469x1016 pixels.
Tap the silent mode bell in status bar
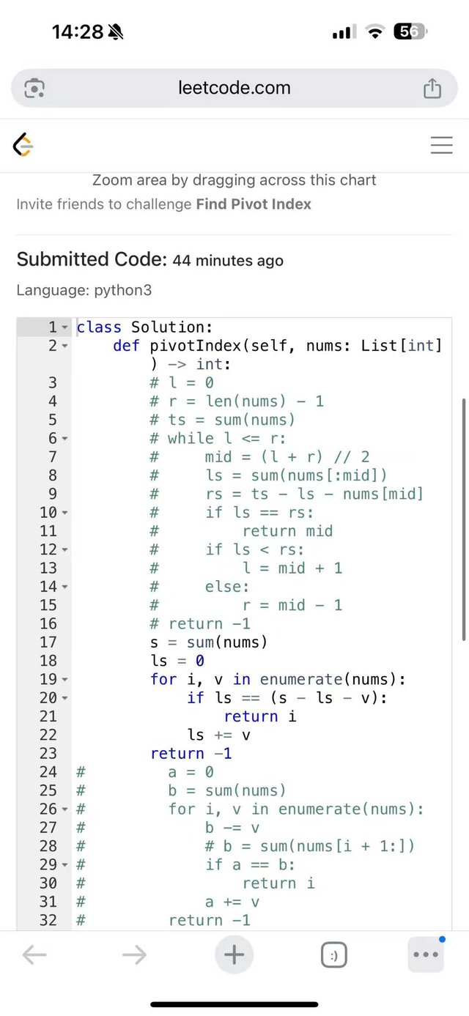pos(116,31)
